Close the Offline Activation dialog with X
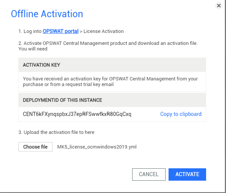Image resolution: width=226 pixels, height=193 pixels. click(x=219, y=6)
